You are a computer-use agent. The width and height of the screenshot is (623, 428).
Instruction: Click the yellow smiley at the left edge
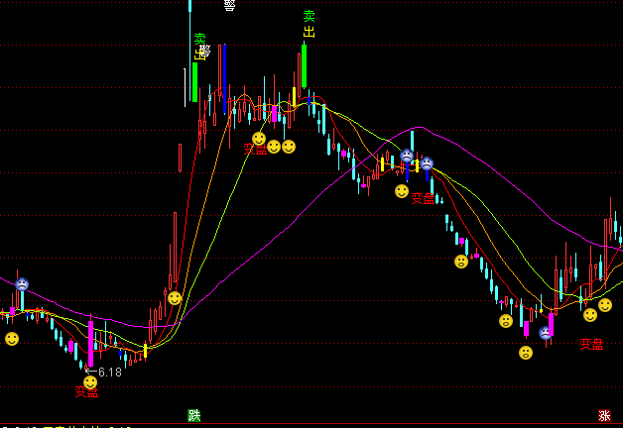coord(12,339)
